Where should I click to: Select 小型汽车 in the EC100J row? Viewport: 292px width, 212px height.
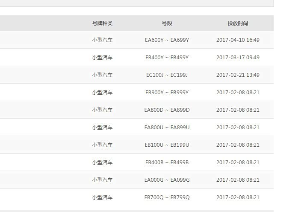click(x=102, y=75)
